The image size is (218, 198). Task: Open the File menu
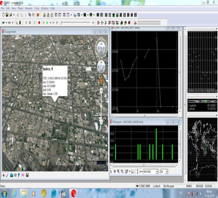[3, 8]
